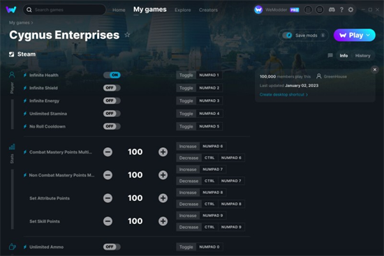The height and width of the screenshot is (256, 384).
Task: Favorite Cygnus Enterprises with star icon
Action: pos(127,35)
